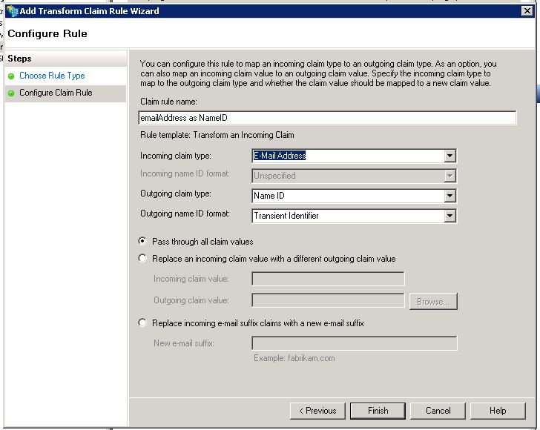Open the Outgoing claim type dropdown
Viewport: 540px width, 430px height.
pos(450,196)
